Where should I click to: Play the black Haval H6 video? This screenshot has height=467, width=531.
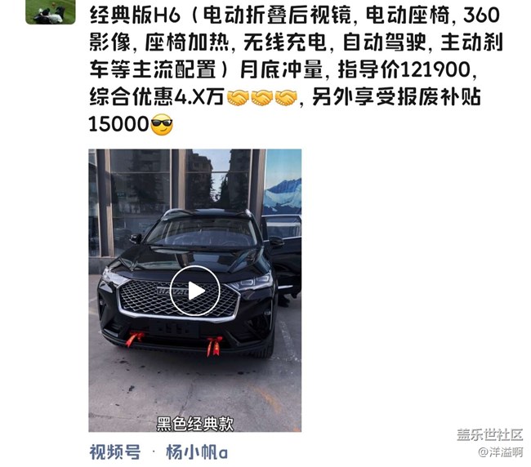click(194, 291)
